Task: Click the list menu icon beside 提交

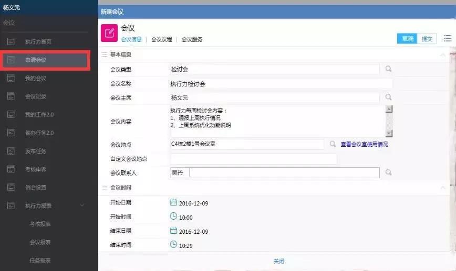Action: (448, 38)
